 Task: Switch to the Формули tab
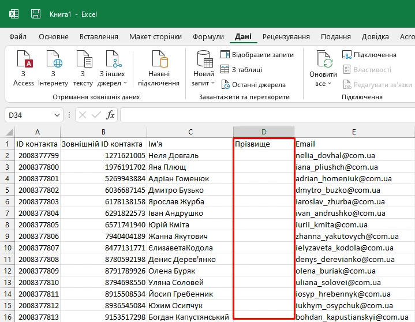coord(208,37)
